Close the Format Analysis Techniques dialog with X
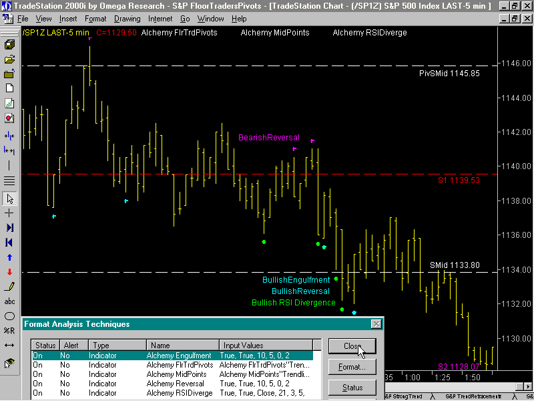Image resolution: width=534 pixels, height=401 pixels. 376,324
